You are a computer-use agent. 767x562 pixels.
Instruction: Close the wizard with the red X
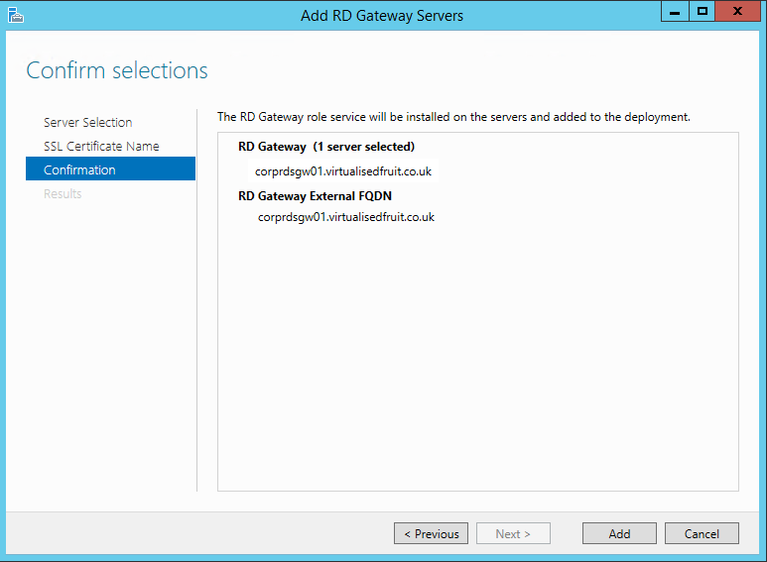pos(738,12)
